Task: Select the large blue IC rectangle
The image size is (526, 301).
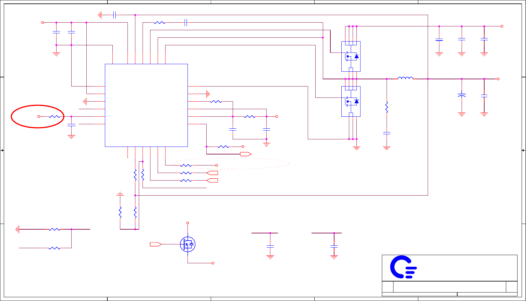Action: point(146,105)
